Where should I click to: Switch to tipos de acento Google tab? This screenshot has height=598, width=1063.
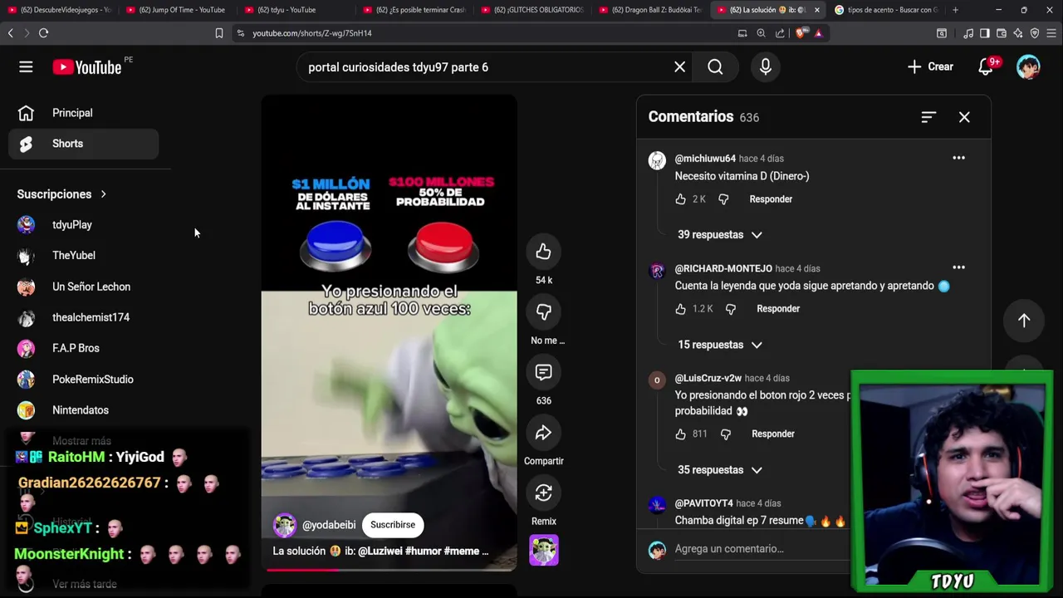886,10
